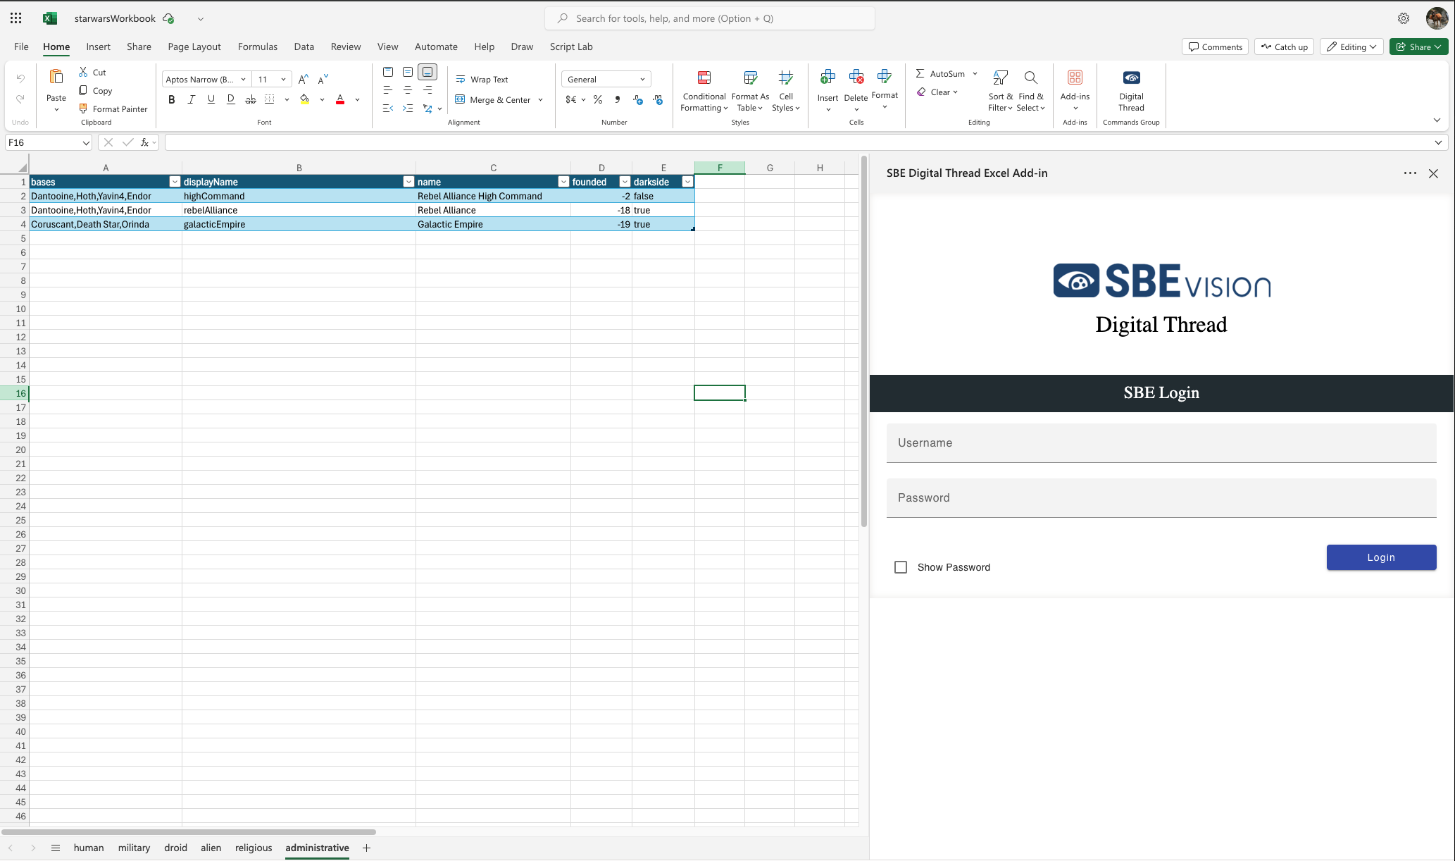
Task: Click the Username input field
Action: (x=1161, y=442)
